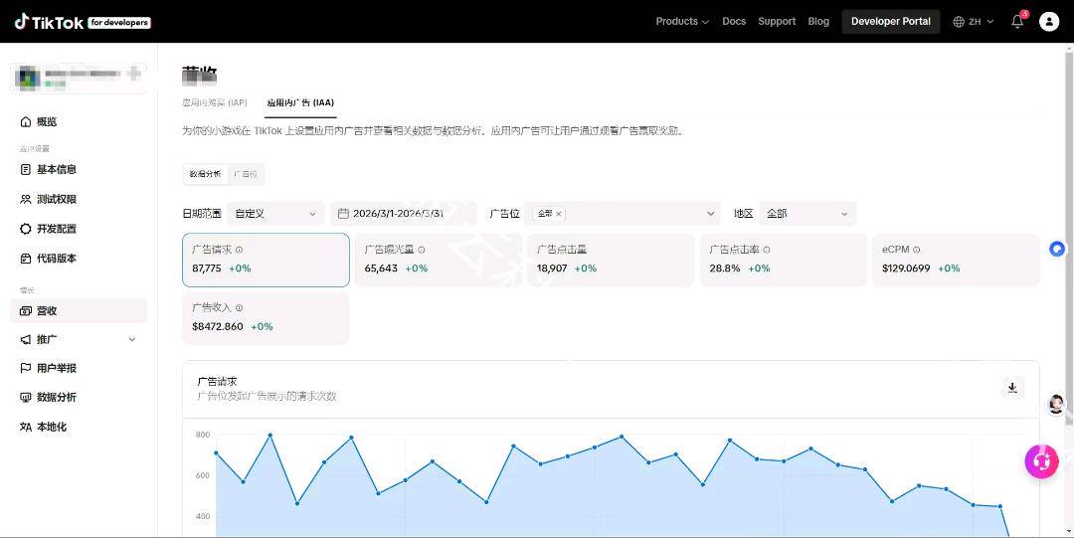The image size is (1074, 538).
Task: Expand the 地区 全部 dropdown
Action: tap(806, 214)
